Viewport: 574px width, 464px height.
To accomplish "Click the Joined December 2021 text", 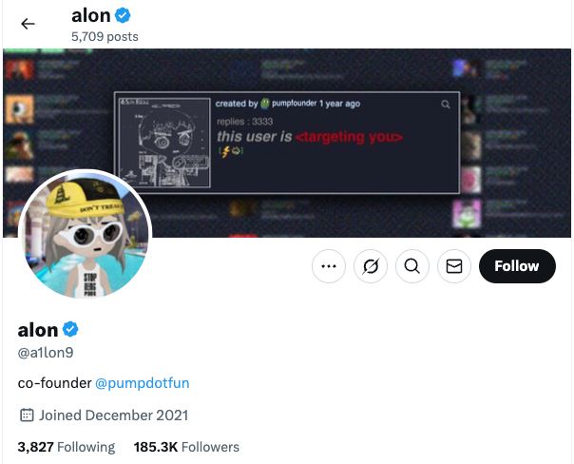I will click(113, 416).
